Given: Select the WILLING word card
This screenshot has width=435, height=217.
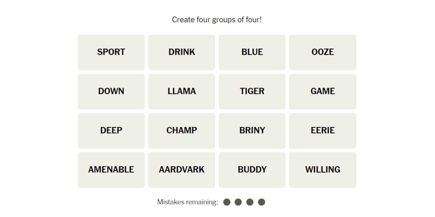Looking at the screenshot, I should (322, 170).
